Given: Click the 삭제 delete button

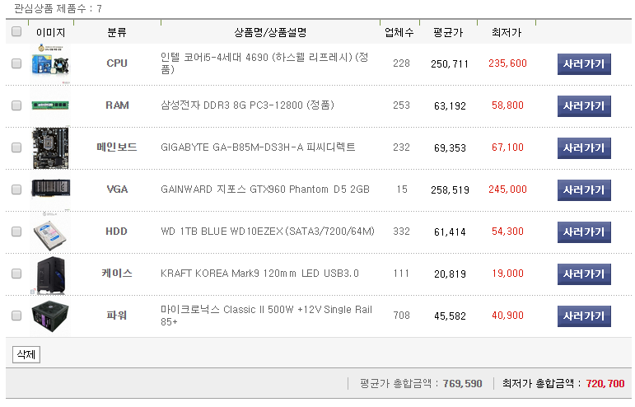Looking at the screenshot, I should 26,355.
